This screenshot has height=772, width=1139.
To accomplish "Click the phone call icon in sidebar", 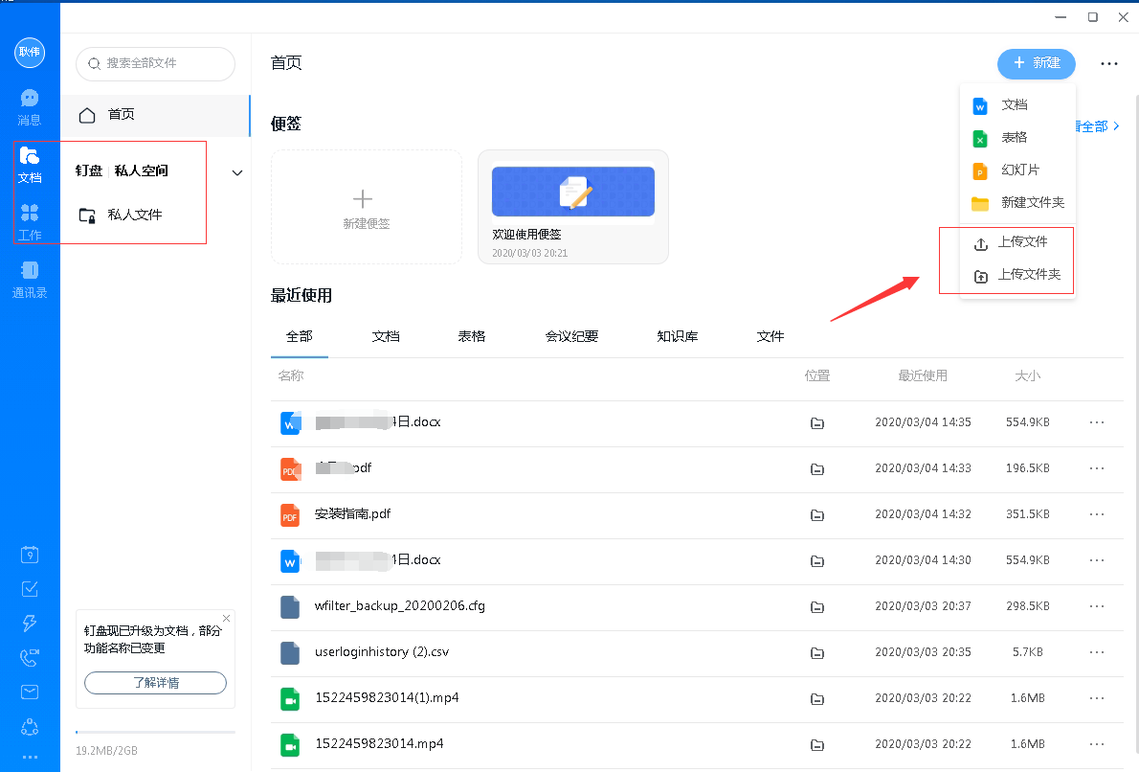I will point(30,658).
